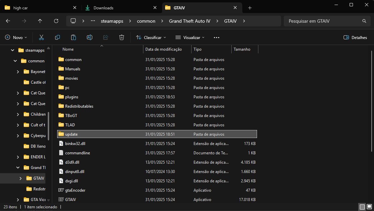
Task: Open the Visualizar view dropdown
Action: point(190,38)
